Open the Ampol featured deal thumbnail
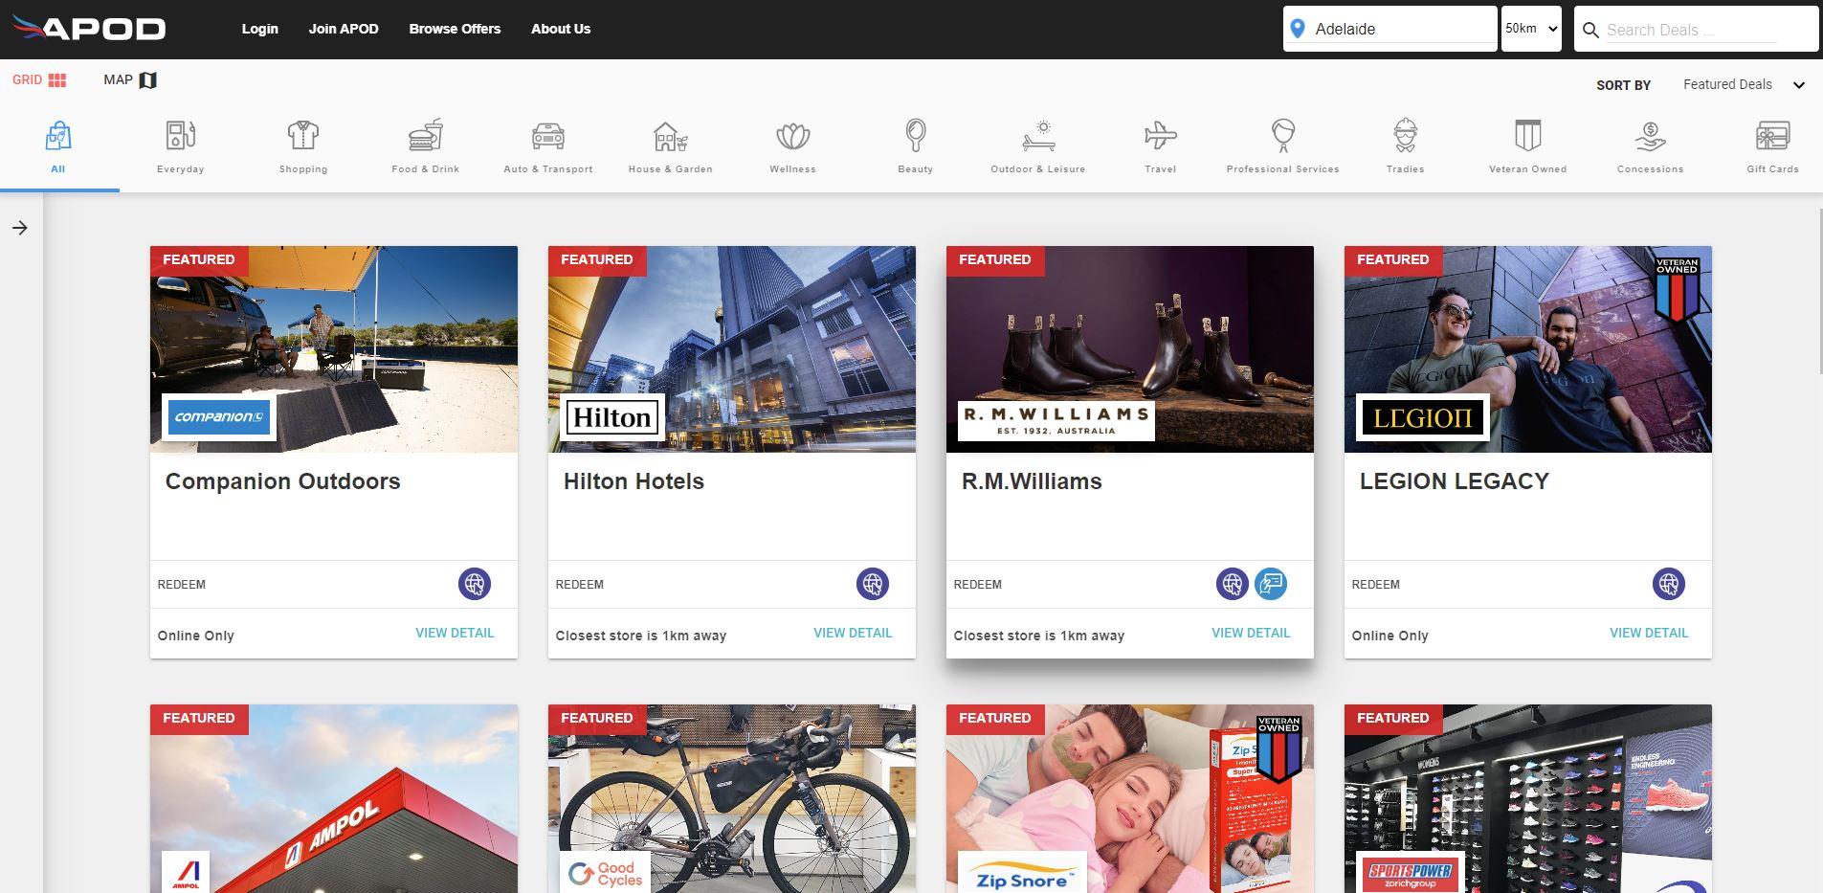This screenshot has height=893, width=1823. tap(333, 799)
